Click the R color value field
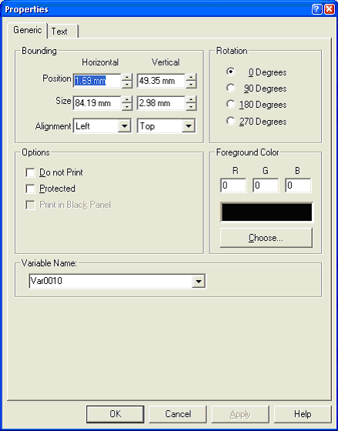338x431 pixels. point(233,185)
